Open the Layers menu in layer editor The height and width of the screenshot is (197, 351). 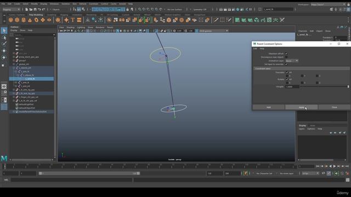pyautogui.click(x=302, y=129)
